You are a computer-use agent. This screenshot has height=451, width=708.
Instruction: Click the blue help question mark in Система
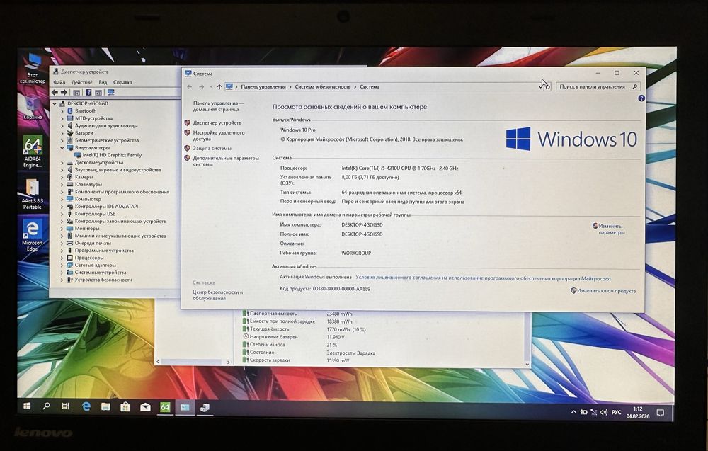(x=641, y=98)
